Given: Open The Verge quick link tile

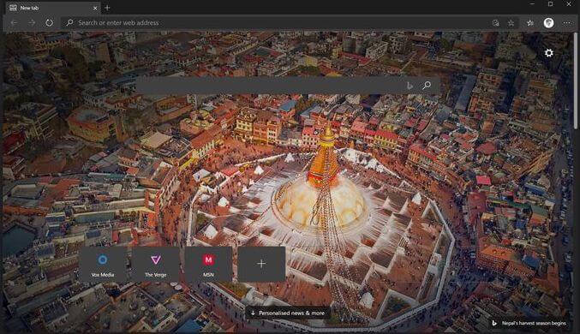Looking at the screenshot, I should point(155,264).
